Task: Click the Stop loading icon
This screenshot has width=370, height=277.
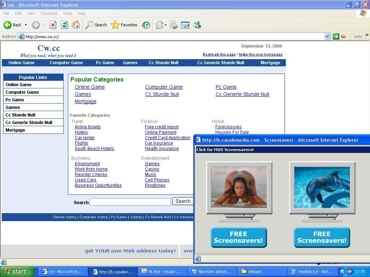Action: [x=53, y=25]
